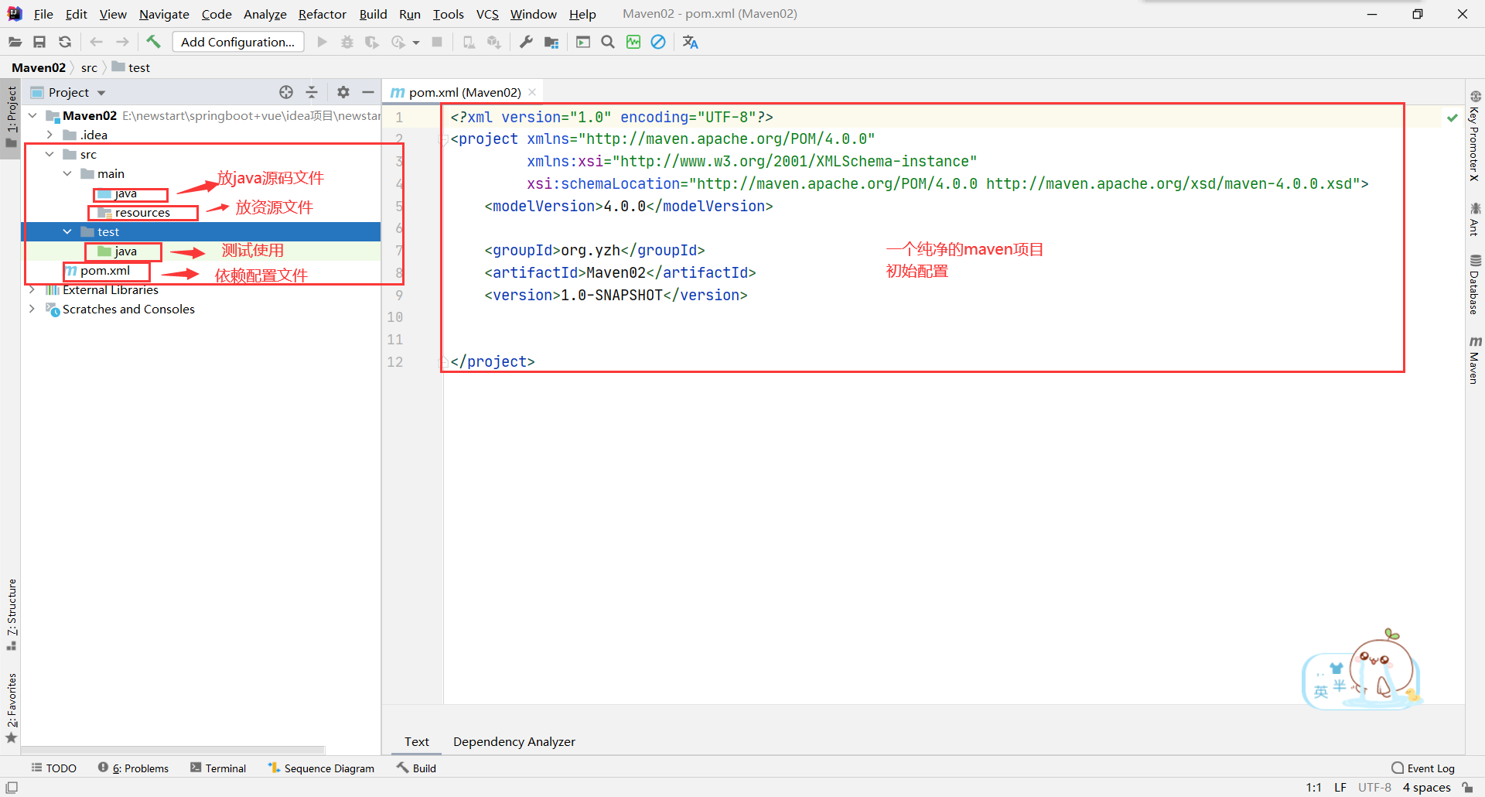
Task: Click the Add Configuration button
Action: point(237,42)
